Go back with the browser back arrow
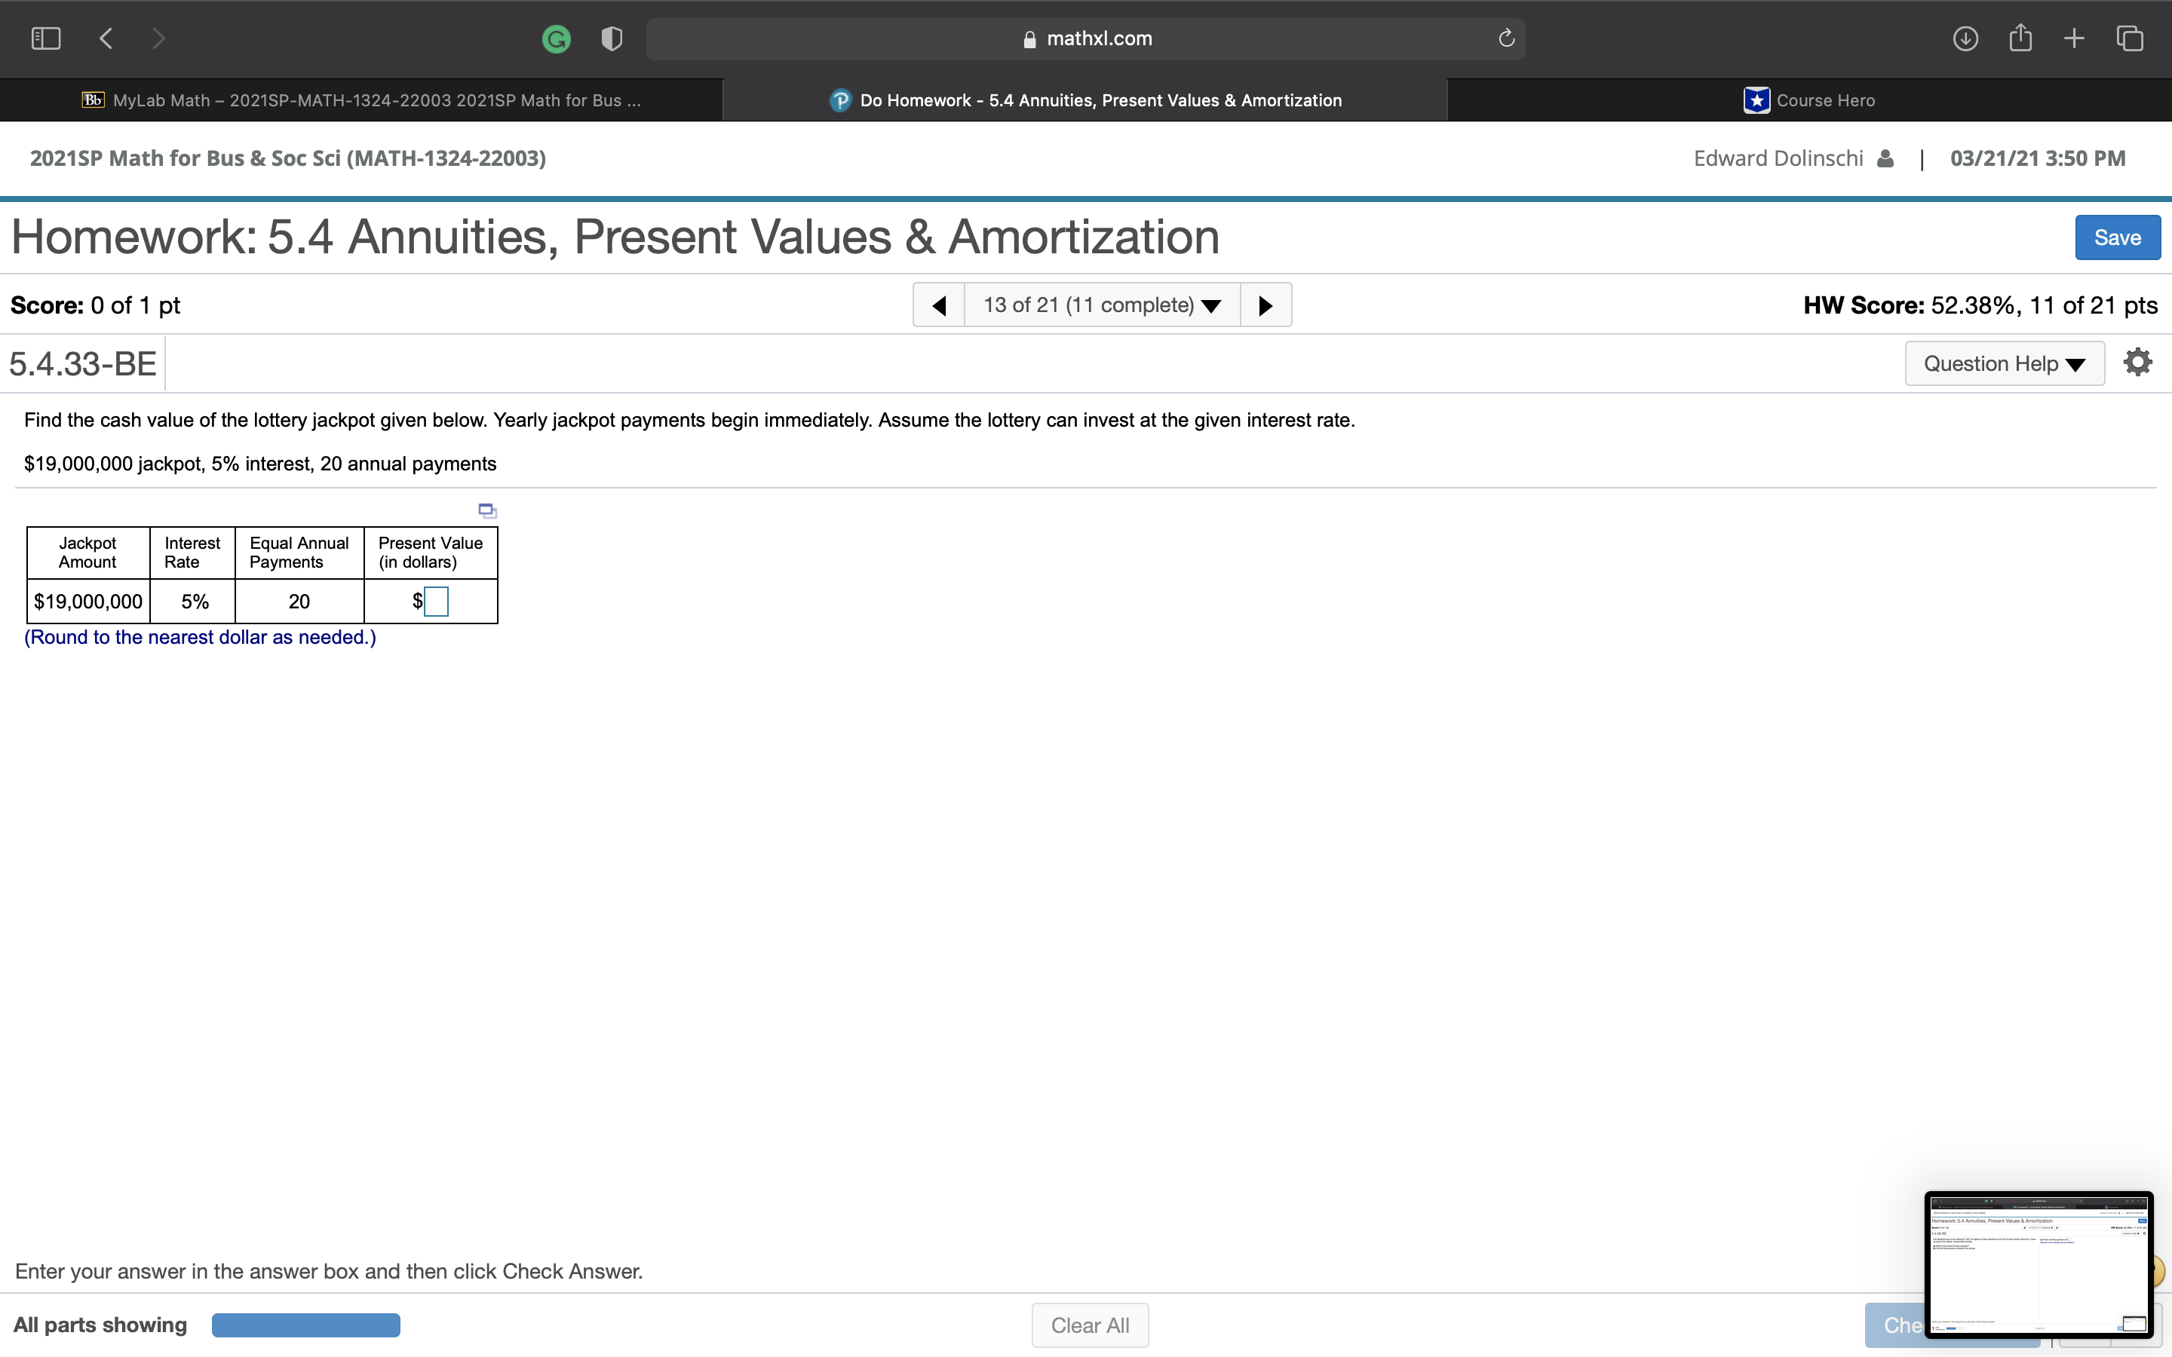 click(x=106, y=38)
